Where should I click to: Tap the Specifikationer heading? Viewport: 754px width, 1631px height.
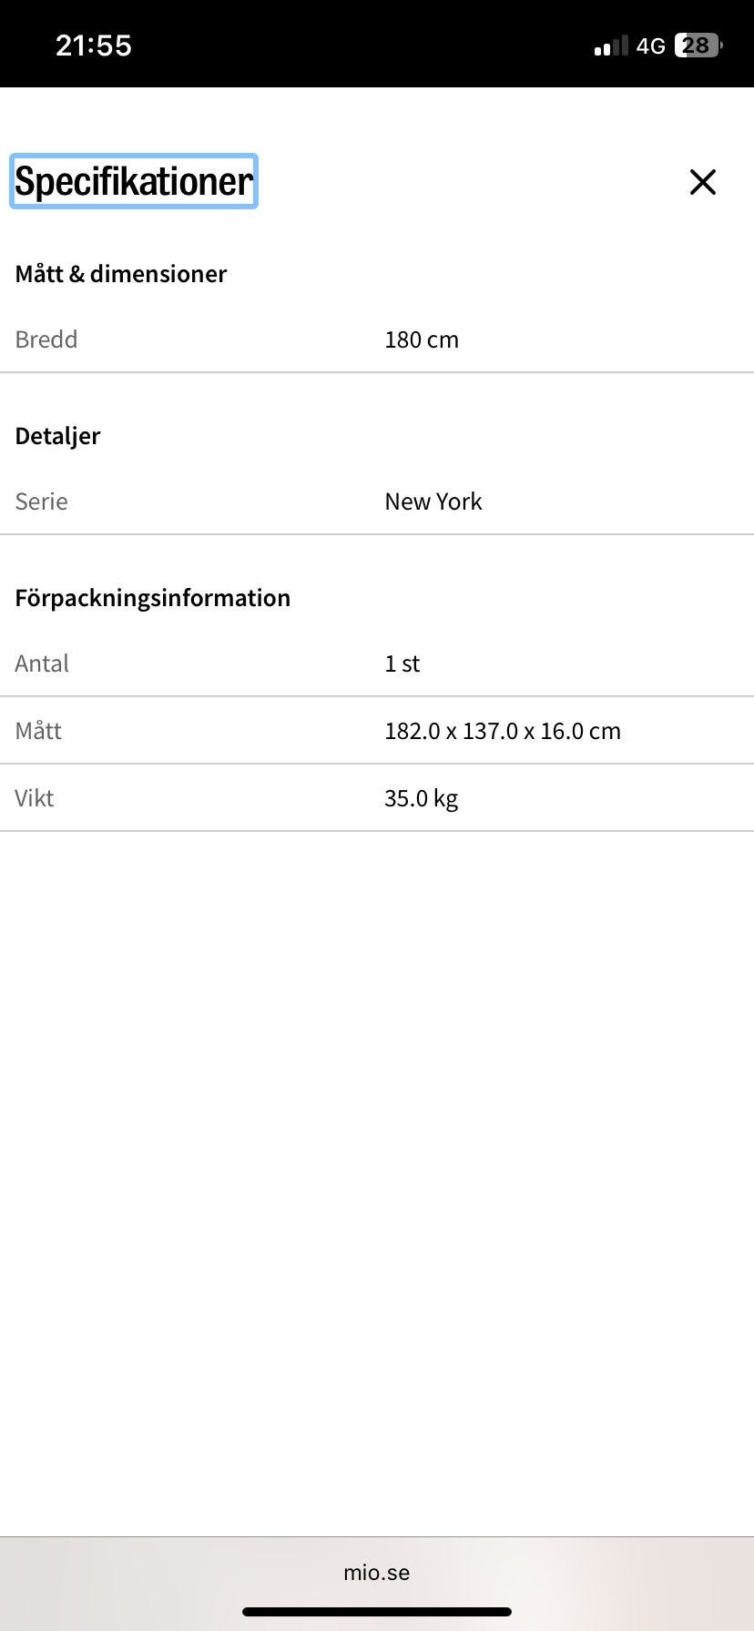click(x=134, y=181)
